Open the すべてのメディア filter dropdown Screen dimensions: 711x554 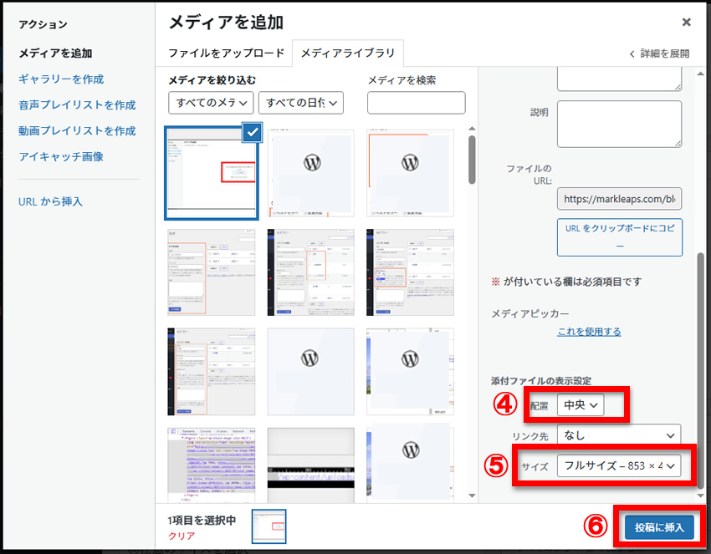(211, 103)
